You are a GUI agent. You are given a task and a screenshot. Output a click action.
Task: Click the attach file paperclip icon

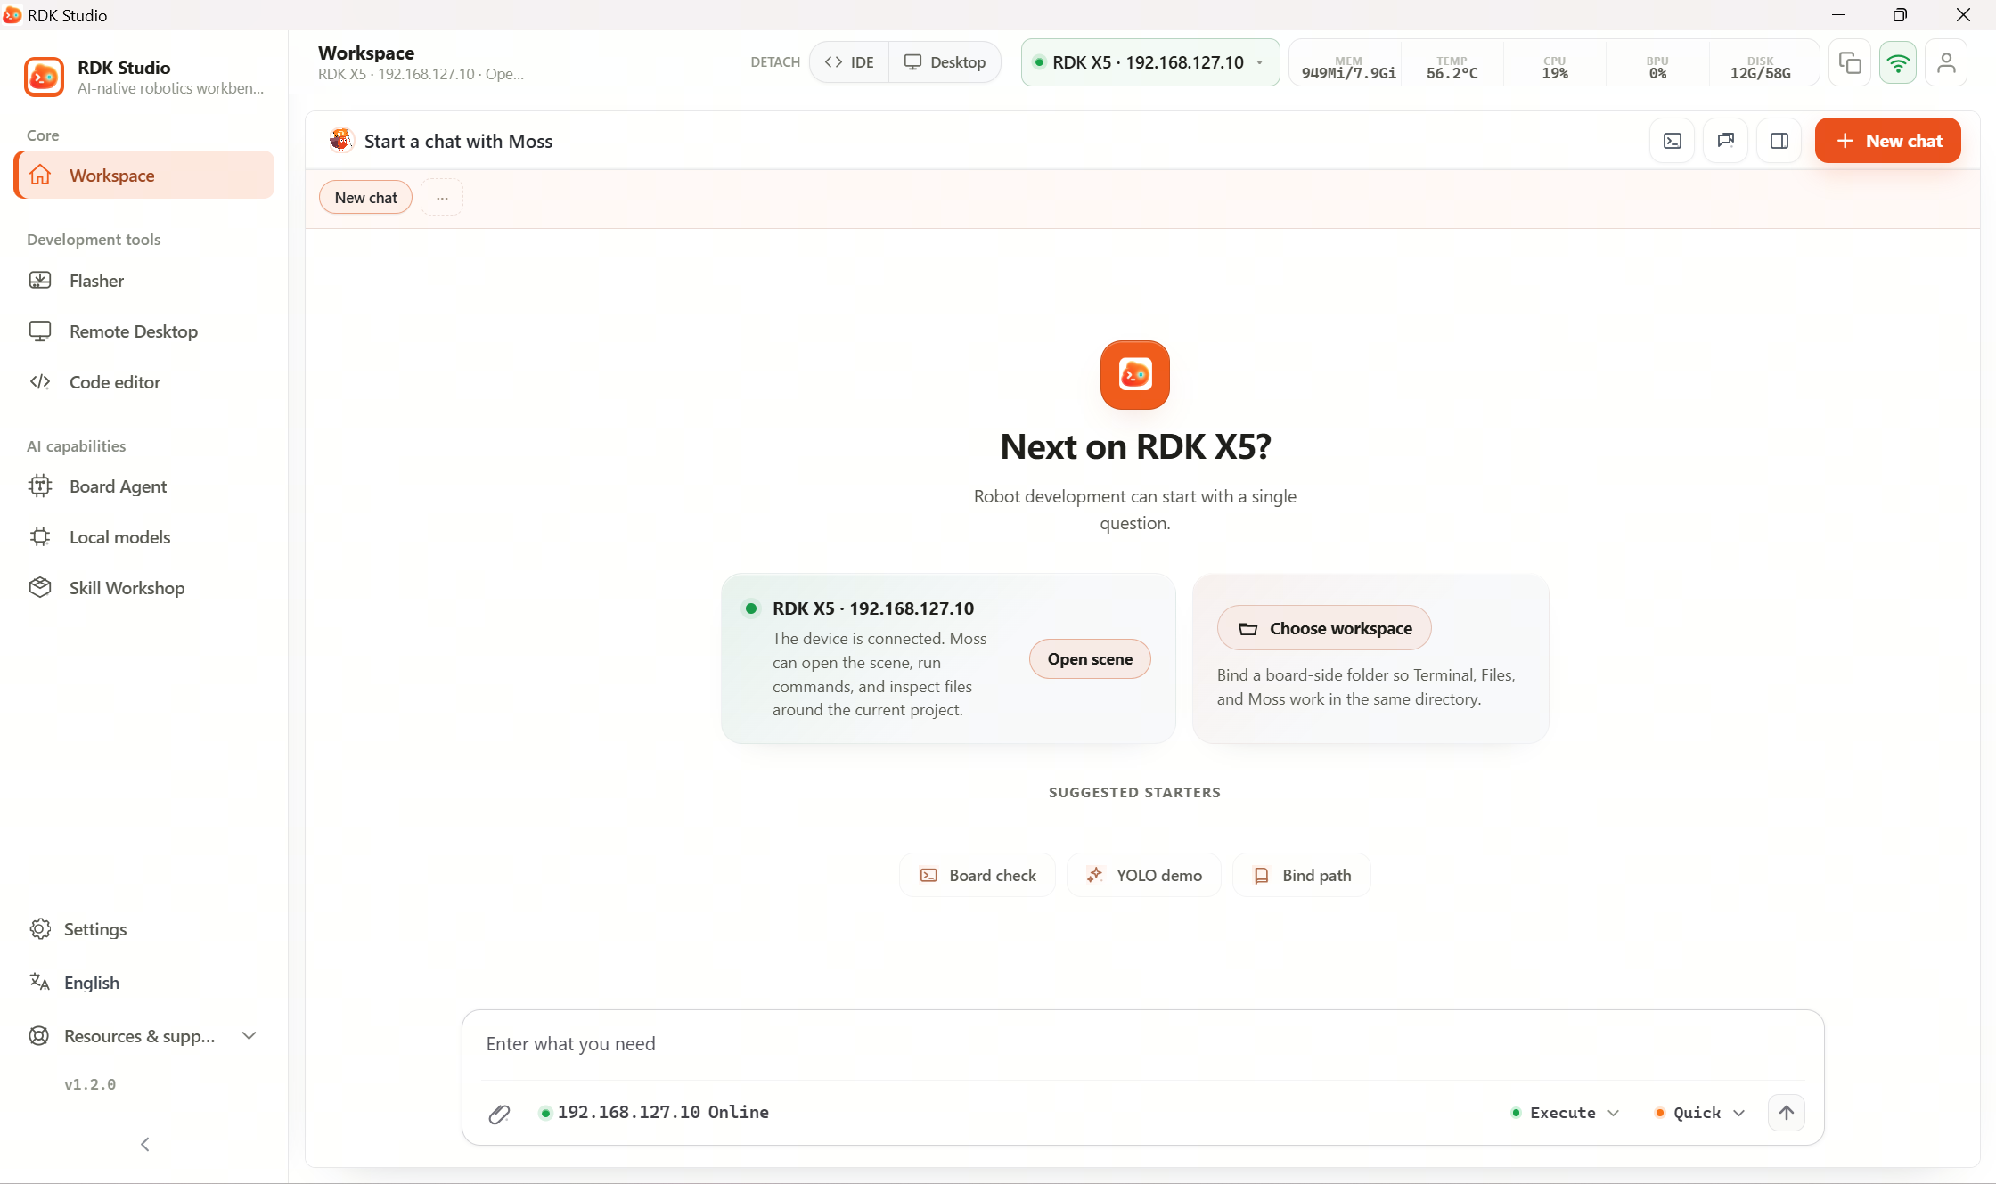[x=499, y=1114]
